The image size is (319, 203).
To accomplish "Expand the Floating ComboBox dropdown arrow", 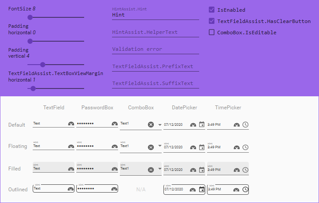I will point(160,146).
